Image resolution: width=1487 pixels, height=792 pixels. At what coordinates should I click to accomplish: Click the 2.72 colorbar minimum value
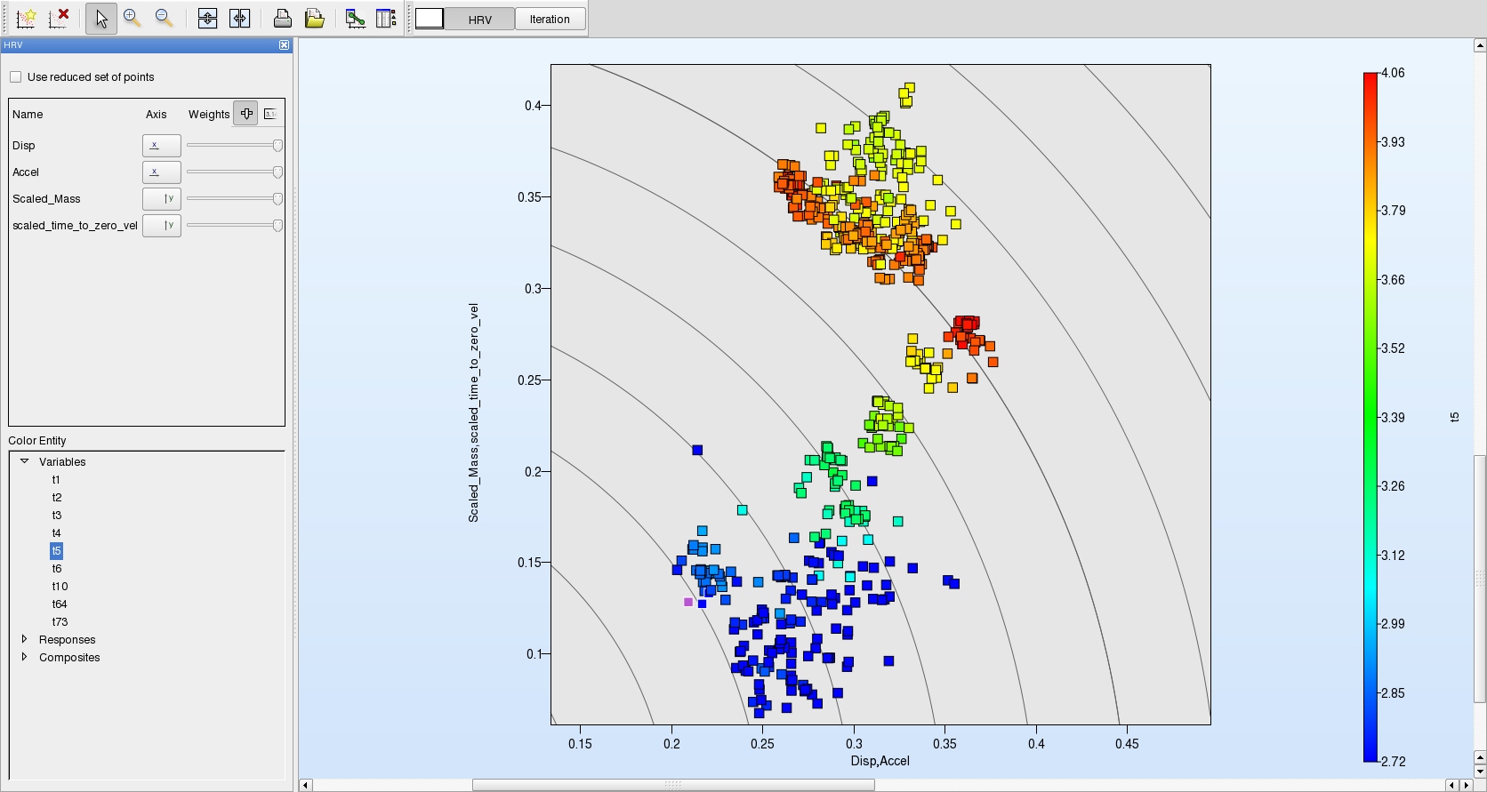click(1393, 761)
